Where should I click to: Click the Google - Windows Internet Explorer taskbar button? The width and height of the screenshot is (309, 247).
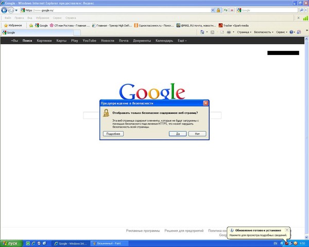(71, 243)
